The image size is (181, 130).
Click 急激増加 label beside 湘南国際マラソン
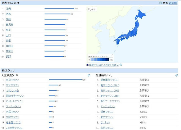(144, 80)
